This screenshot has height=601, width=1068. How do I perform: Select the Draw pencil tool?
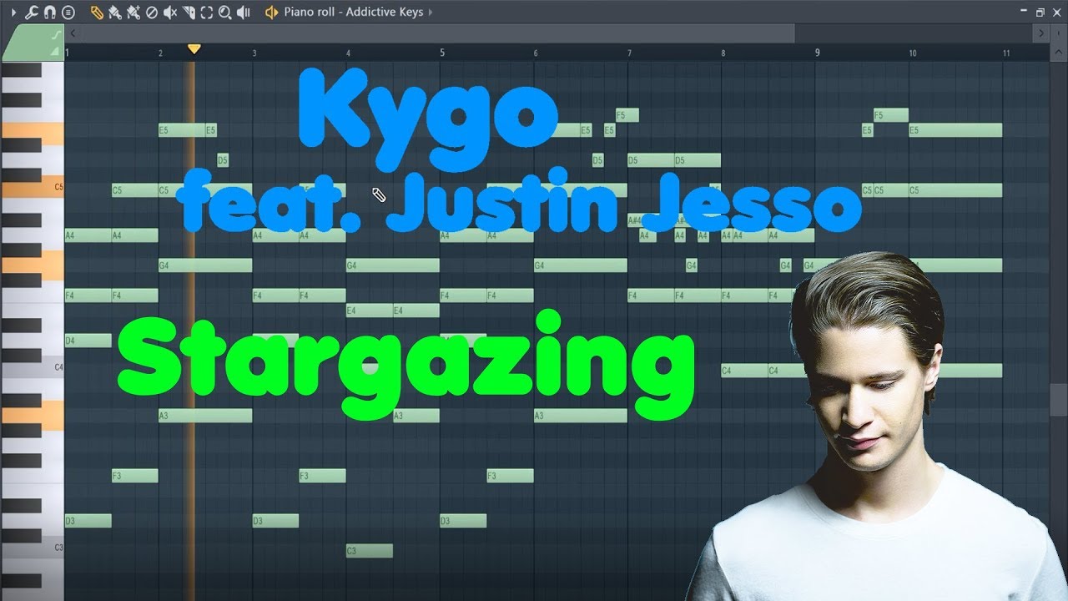(97, 13)
